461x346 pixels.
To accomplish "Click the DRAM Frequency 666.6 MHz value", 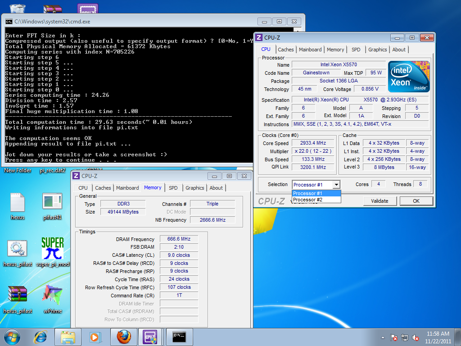I will pos(179,239).
